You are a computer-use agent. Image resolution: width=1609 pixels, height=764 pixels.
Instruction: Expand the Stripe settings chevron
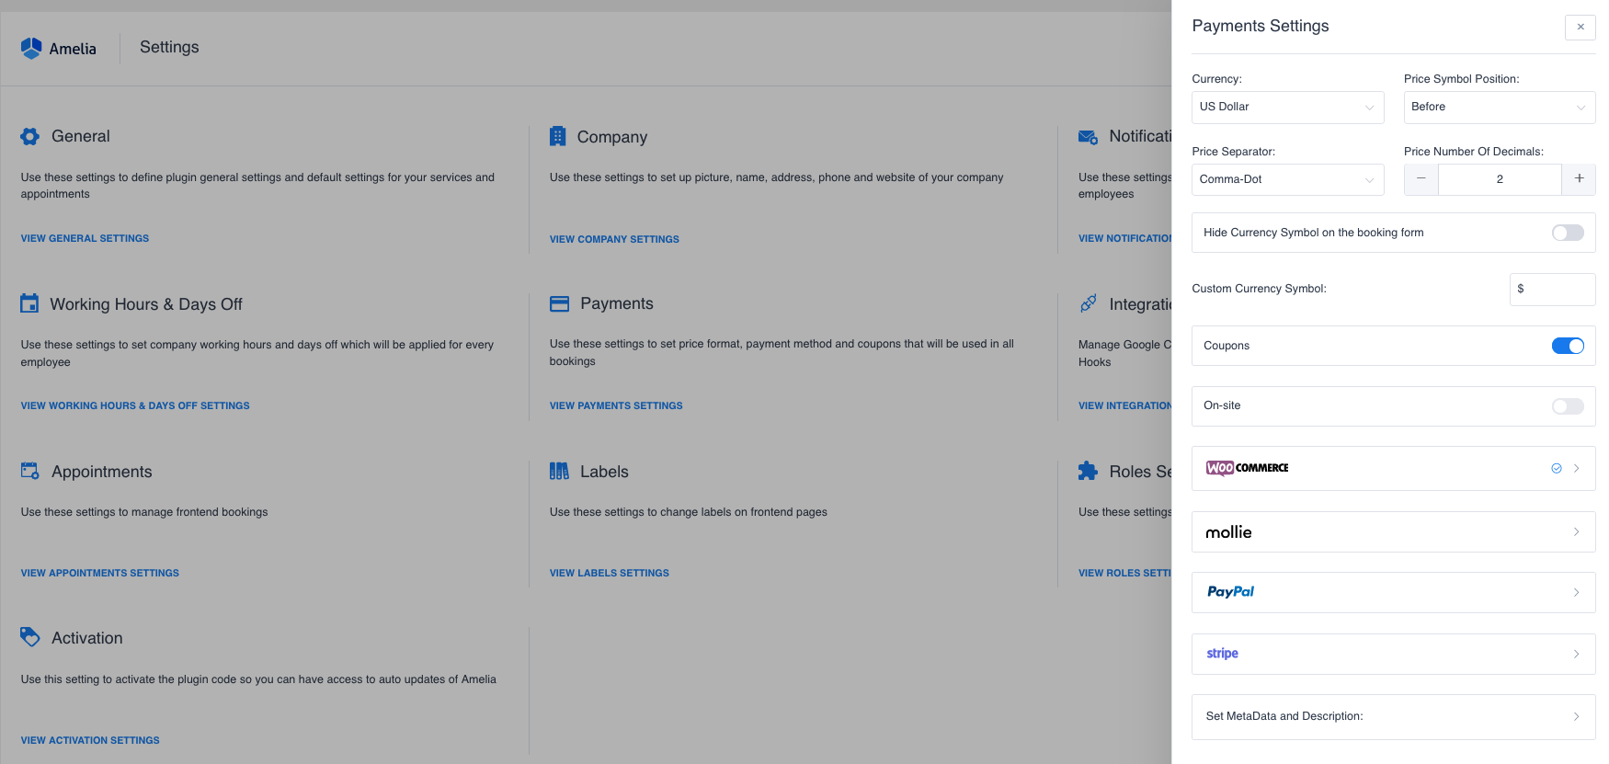tap(1576, 655)
